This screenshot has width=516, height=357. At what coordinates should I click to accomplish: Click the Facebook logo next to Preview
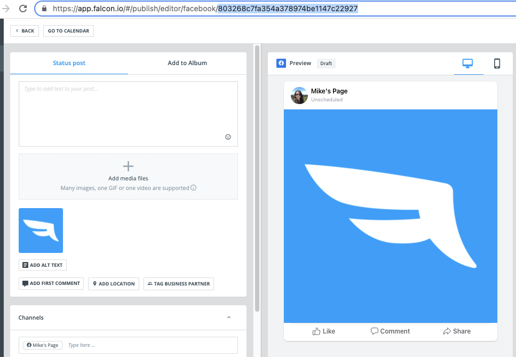coord(281,63)
